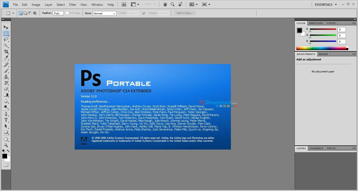Select the Rectangle shape tool
Image resolution: width=358 pixels, height=191 pixels.
pos(6,132)
